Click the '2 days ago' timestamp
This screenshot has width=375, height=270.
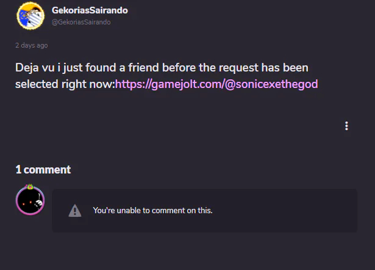pos(32,45)
